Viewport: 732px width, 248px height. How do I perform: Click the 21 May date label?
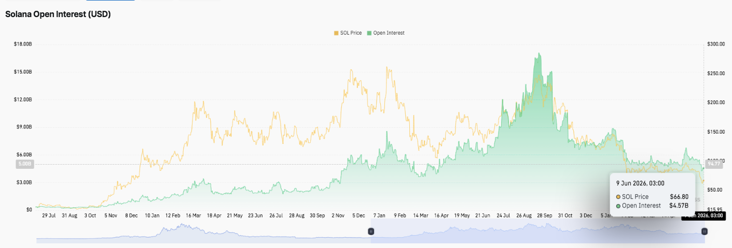tap(234, 215)
